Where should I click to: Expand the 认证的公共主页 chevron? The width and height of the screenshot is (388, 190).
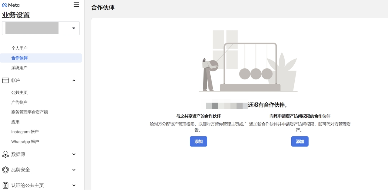[x=74, y=185]
